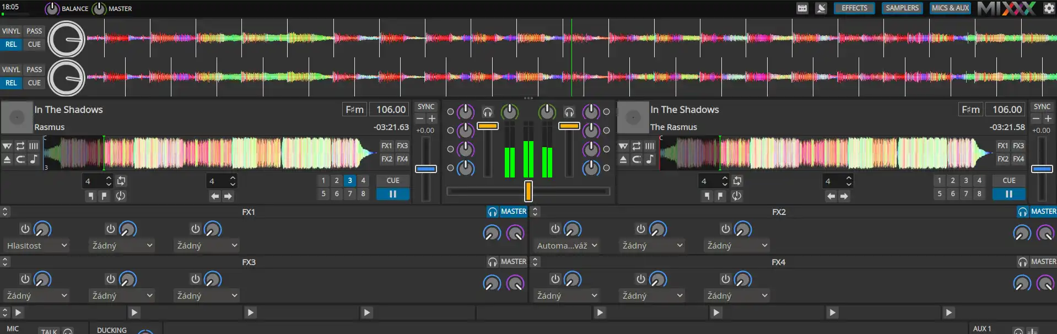The width and height of the screenshot is (1057, 334).
Task: Assign deck 2 to FX1
Action: click(x=1003, y=146)
